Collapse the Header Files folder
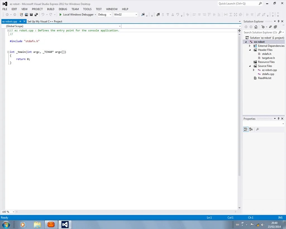The image size is (286, 229). pos(250,50)
